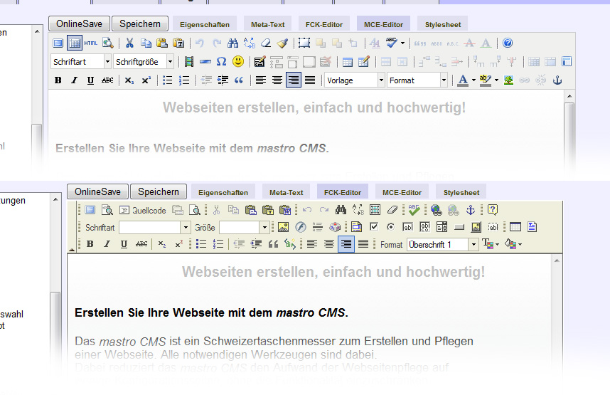Open Überschrift 1 format dropdown in FCK
Screen dimensions: 610x395
[x=473, y=244]
